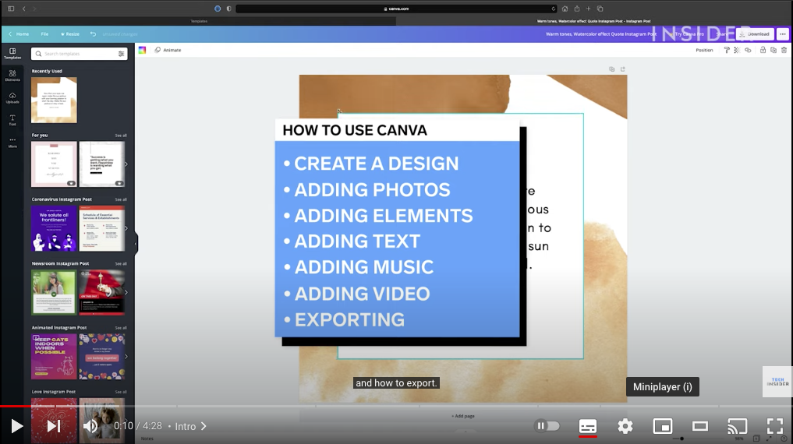
Task: Expand Coronavirus templates row arrow
Action: [x=126, y=228]
